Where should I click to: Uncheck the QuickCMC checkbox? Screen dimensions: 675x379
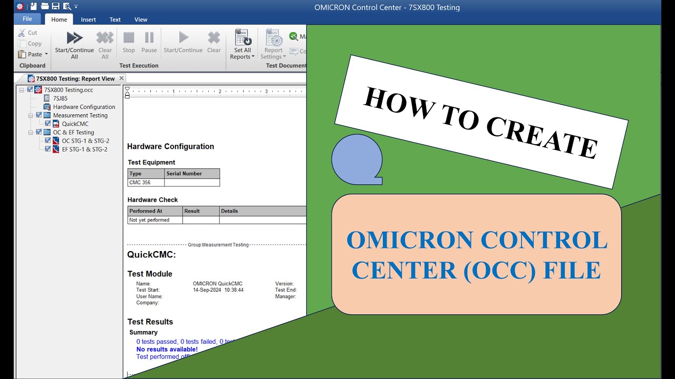click(48, 123)
